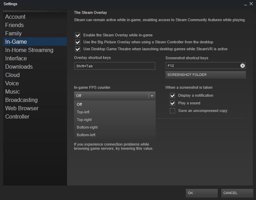Click the SCREENSHOT FOLDER button
Viewport: 256px width, 200px height.
206,75
